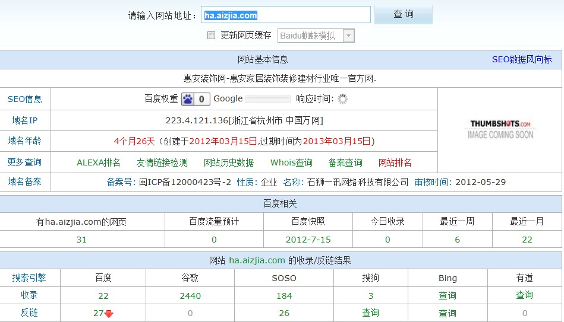Click the response time loading spinner
The height and width of the screenshot is (322, 564).
[342, 99]
